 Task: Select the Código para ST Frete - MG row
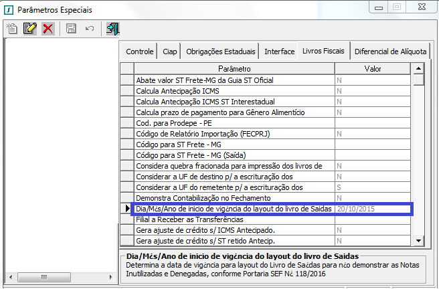click(234, 144)
